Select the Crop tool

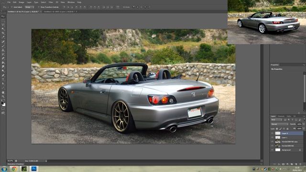click(x=3, y=33)
